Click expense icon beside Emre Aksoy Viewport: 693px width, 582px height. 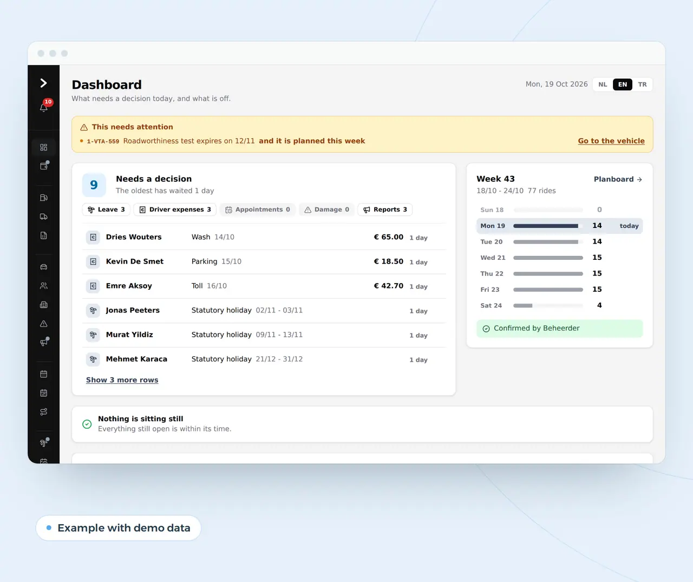point(93,286)
